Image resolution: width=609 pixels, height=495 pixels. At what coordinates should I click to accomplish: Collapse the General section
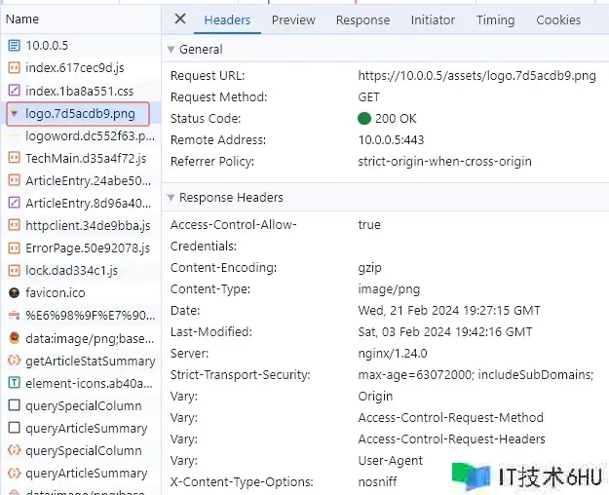tap(171, 49)
